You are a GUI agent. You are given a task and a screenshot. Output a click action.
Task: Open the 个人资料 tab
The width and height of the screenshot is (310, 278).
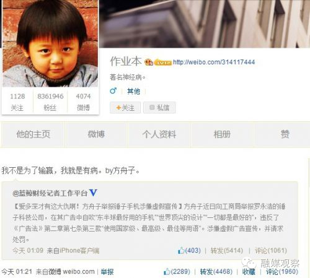(x=159, y=134)
